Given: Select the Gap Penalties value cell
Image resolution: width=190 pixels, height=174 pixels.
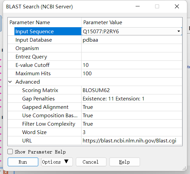Looking at the screenshot, I should [x=132, y=98].
